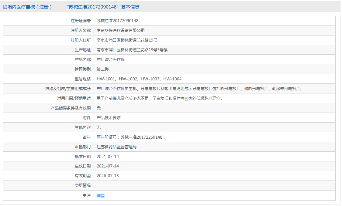342x206 pixels.
Task: Click the 有效期至 row label
Action: click(x=82, y=176)
